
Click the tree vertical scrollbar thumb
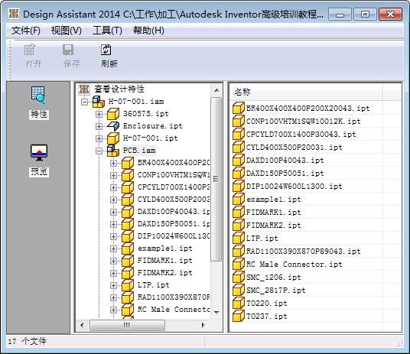coord(216,179)
